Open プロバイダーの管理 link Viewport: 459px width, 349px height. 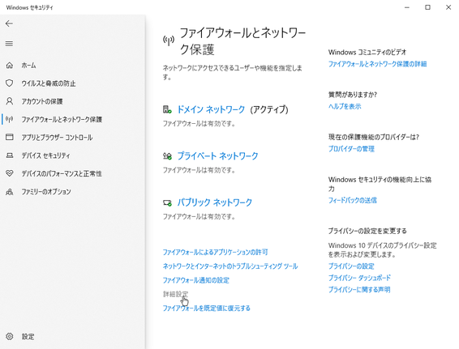coord(351,149)
